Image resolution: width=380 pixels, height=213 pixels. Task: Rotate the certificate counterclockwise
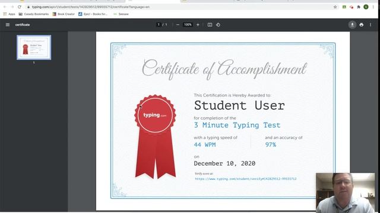coord(218,25)
